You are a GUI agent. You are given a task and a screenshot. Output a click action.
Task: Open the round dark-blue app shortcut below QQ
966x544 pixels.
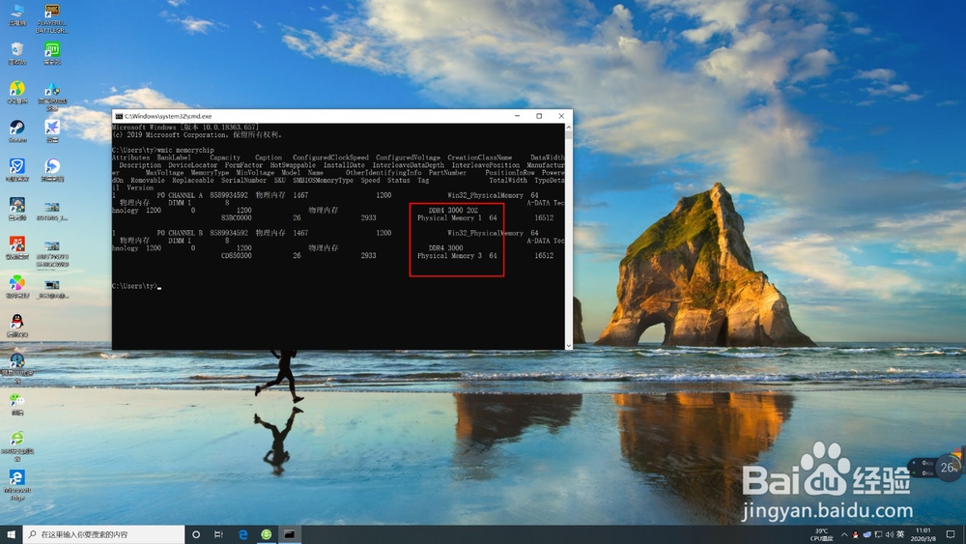17,368
